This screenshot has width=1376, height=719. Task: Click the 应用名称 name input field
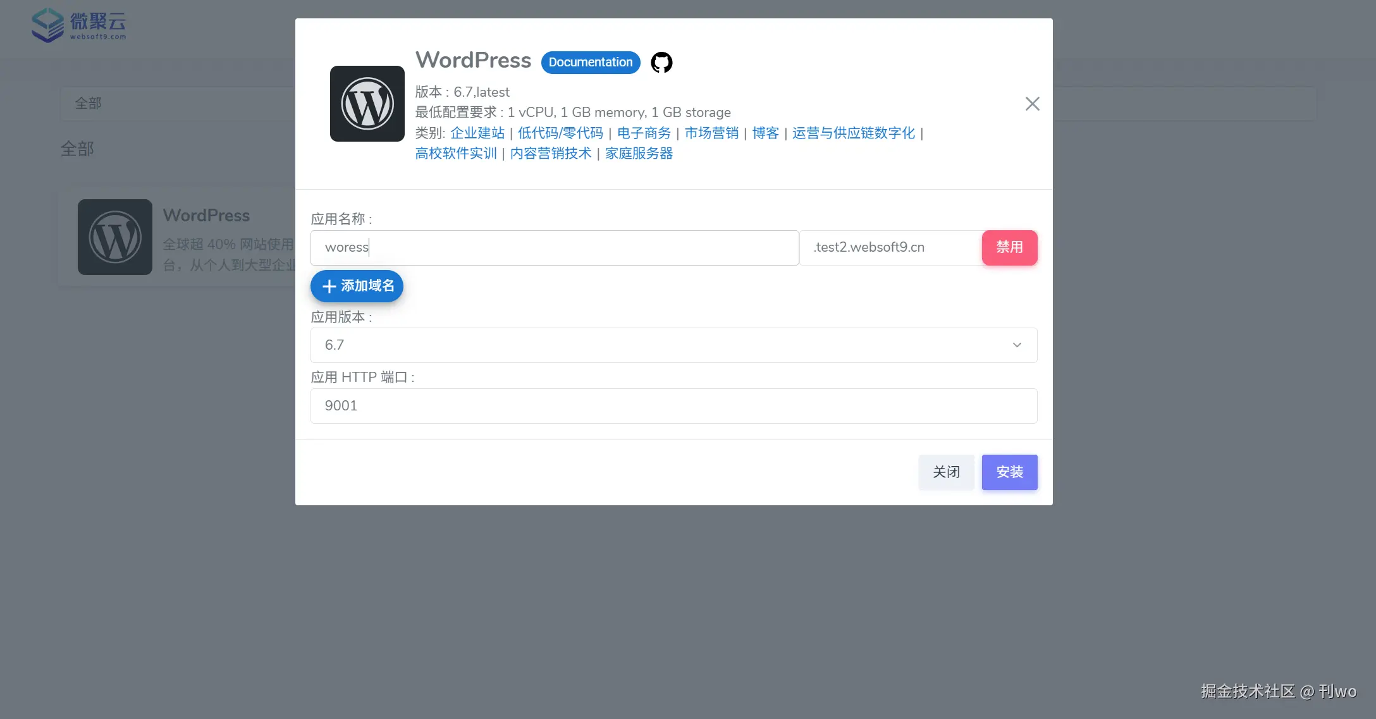[x=554, y=247]
